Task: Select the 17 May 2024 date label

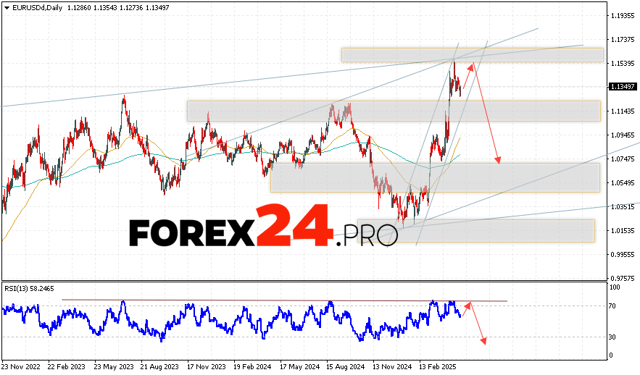Action: click(299, 367)
